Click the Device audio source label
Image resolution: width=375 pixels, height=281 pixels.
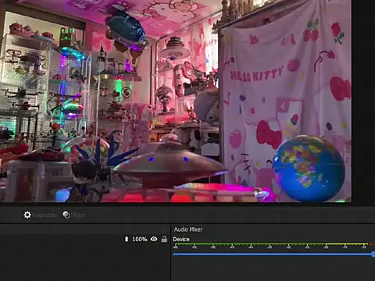tap(181, 239)
